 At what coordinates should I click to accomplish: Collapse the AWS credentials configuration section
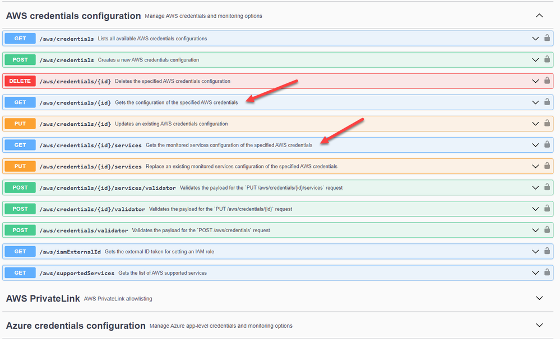tap(539, 16)
